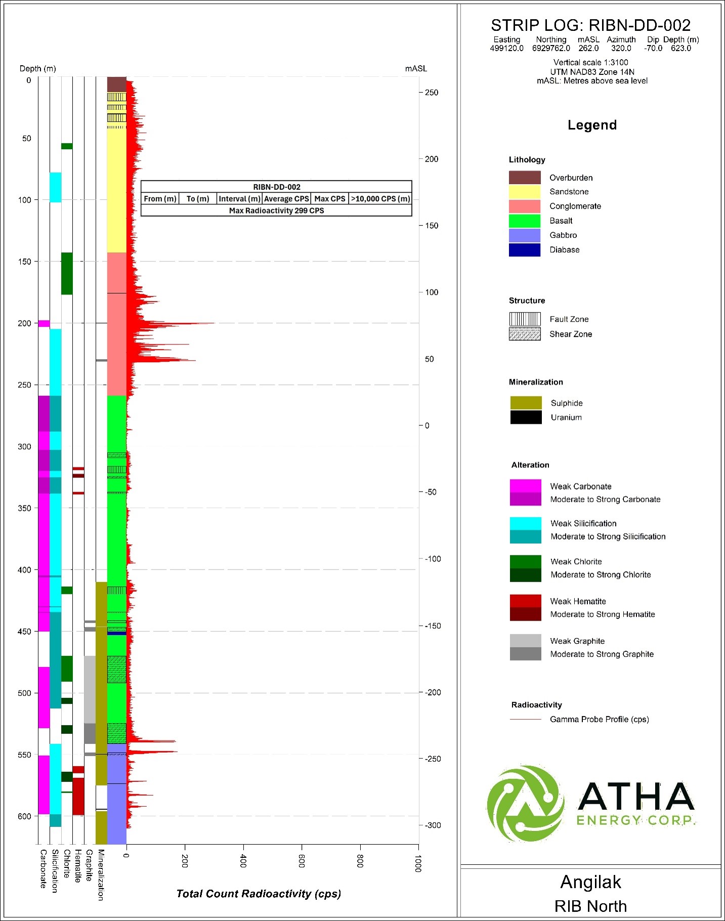Click the Graphite column label
Image resolution: width=725 pixels, height=921 pixels.
[x=89, y=865]
